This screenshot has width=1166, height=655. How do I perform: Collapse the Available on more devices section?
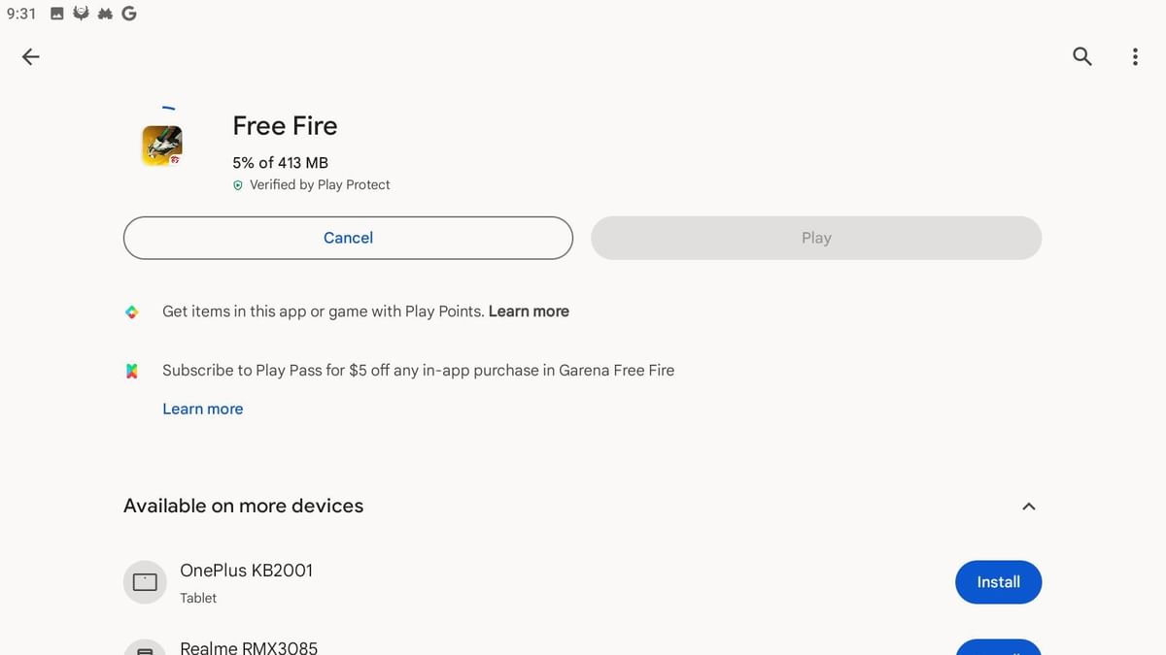coord(1028,506)
